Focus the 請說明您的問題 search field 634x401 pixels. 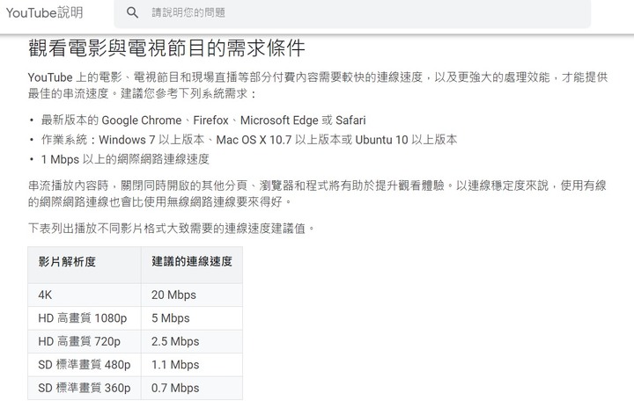352,13
